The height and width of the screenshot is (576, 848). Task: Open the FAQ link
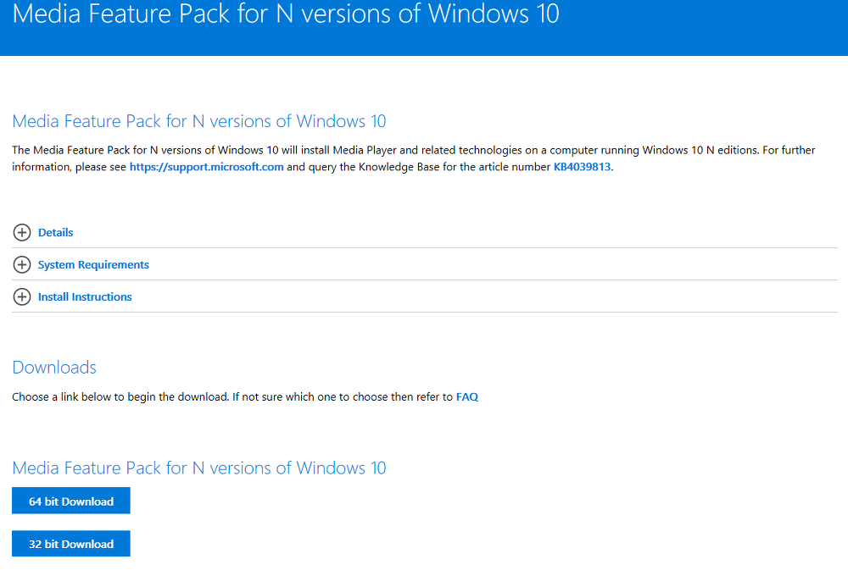pos(467,397)
